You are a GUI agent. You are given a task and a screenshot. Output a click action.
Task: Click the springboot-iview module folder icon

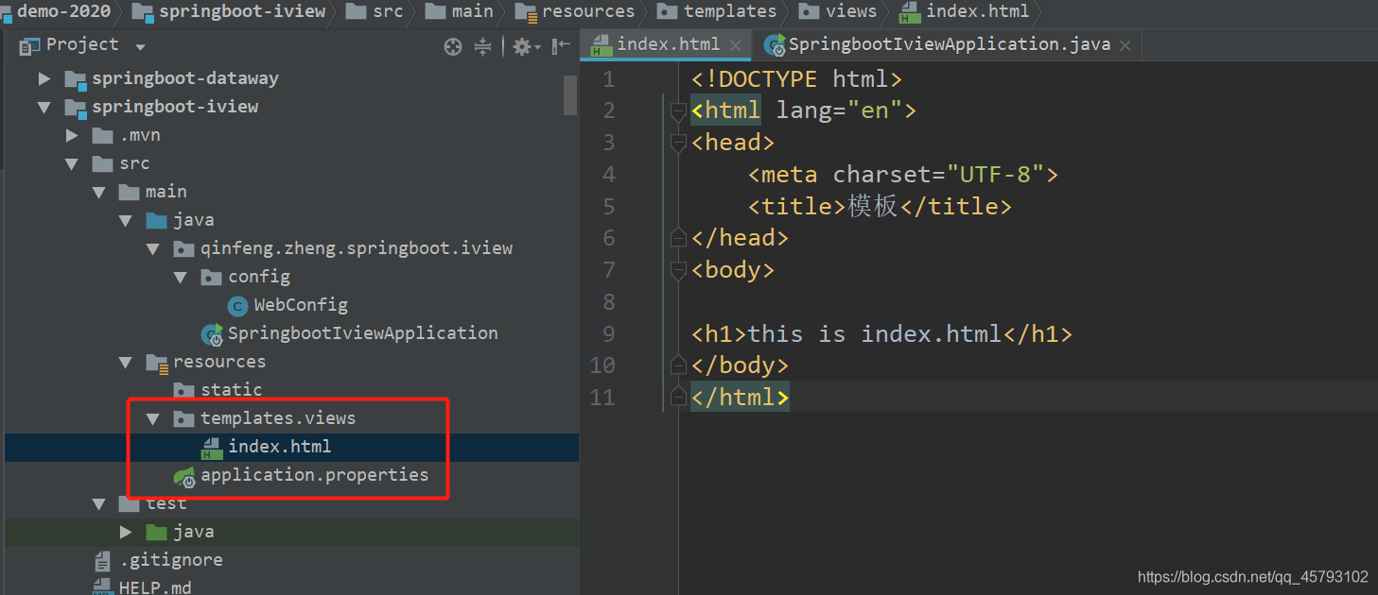76,107
